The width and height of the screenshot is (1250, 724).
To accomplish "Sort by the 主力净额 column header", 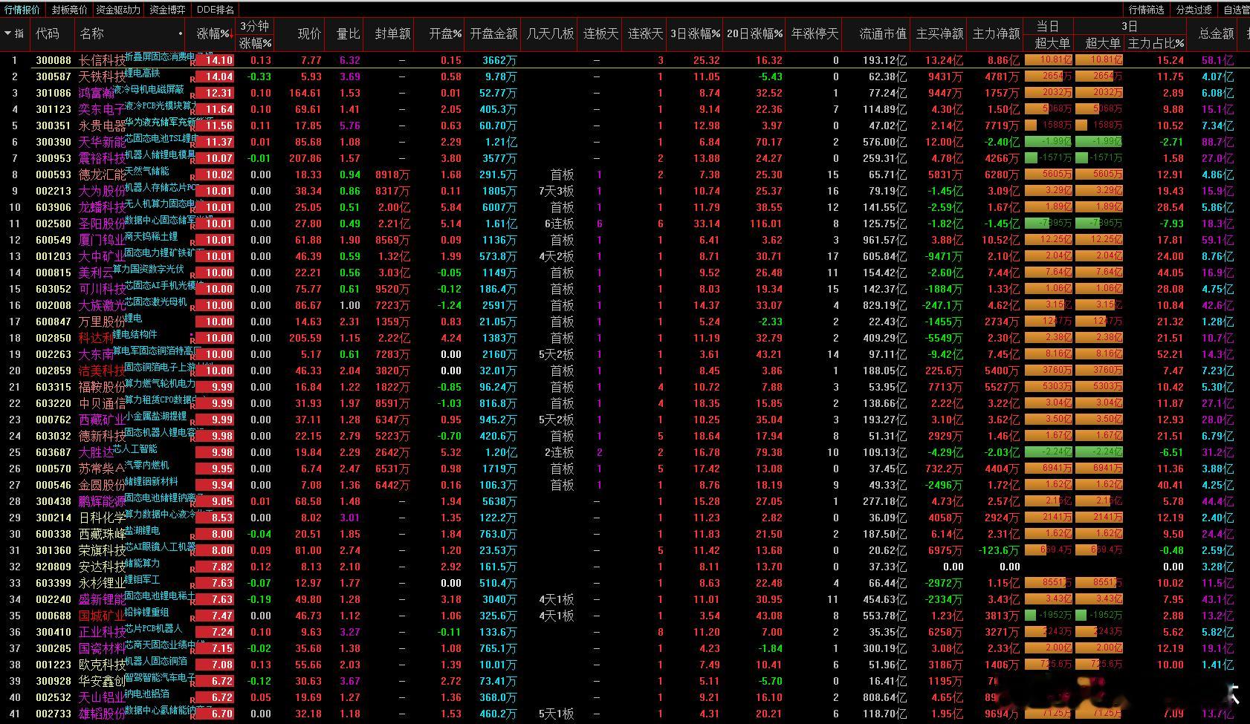I will 996,34.
